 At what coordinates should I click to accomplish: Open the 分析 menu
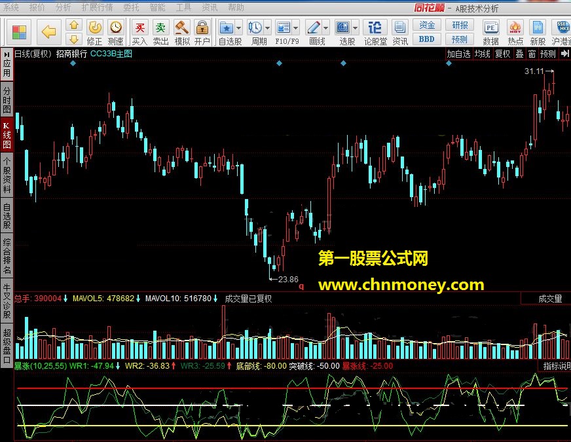point(64,8)
